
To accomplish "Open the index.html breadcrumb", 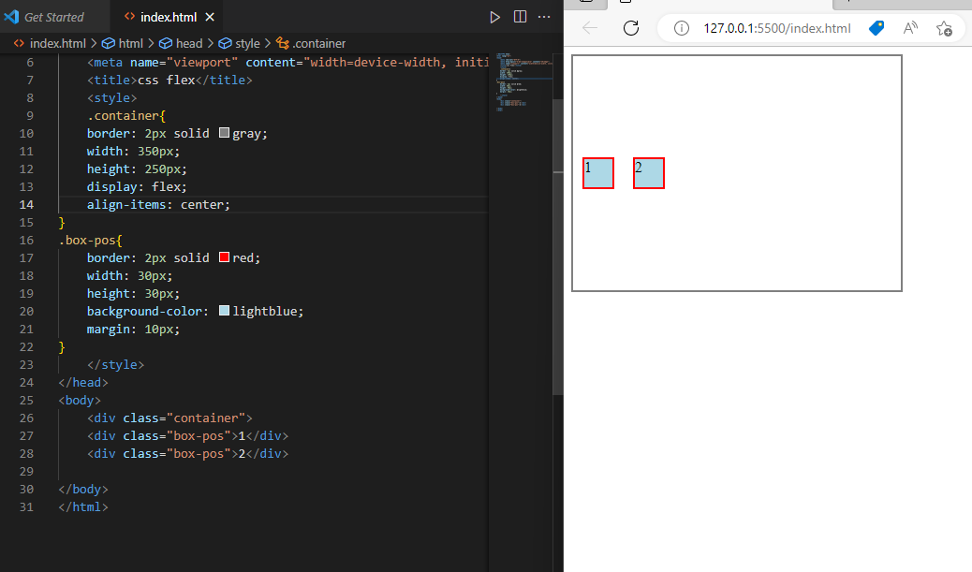I will click(51, 43).
